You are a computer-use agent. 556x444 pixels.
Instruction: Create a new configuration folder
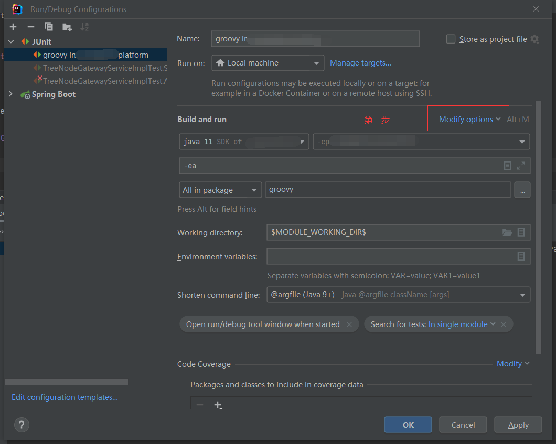(66, 26)
